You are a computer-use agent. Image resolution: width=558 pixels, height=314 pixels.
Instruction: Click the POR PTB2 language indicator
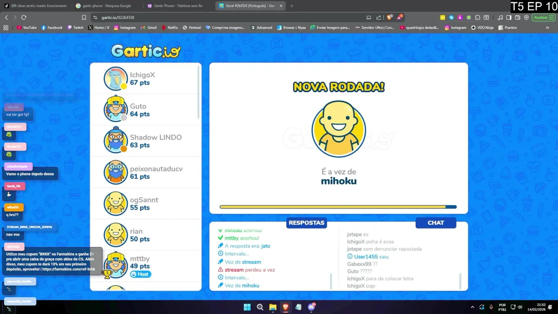502,307
